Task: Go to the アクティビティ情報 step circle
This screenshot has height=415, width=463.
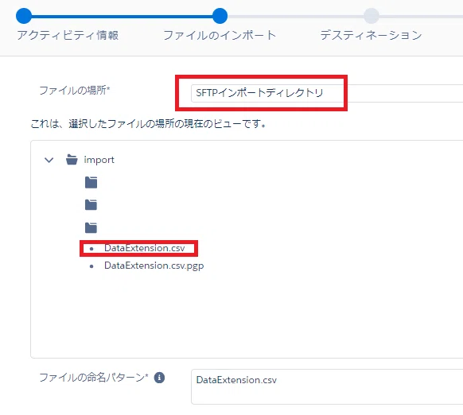Action: click(24, 16)
